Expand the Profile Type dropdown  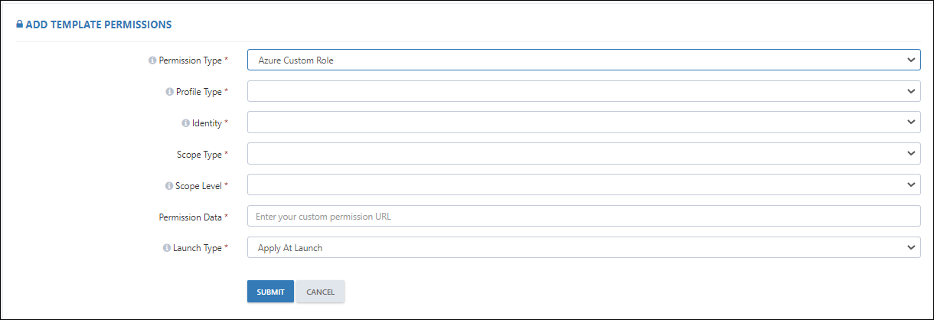(x=584, y=91)
